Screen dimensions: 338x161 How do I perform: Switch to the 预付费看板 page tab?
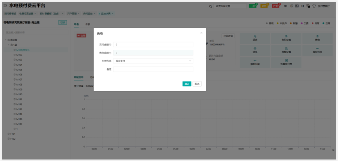[11, 14]
